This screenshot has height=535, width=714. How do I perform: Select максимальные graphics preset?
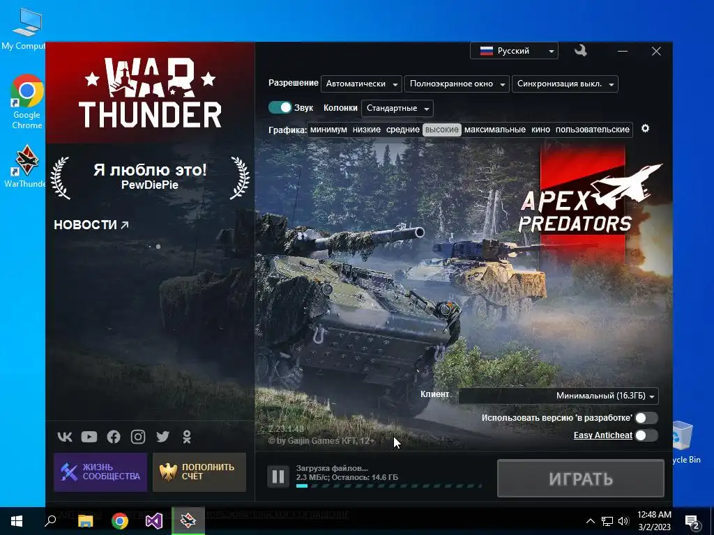tap(495, 130)
